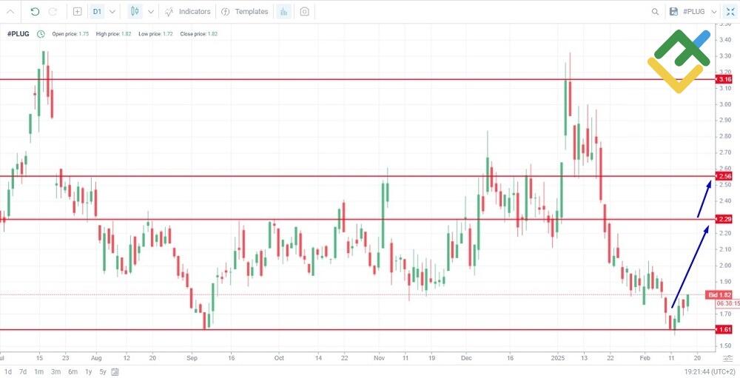Click the Low price 1.72 readout
740x378 pixels.
click(x=155, y=34)
